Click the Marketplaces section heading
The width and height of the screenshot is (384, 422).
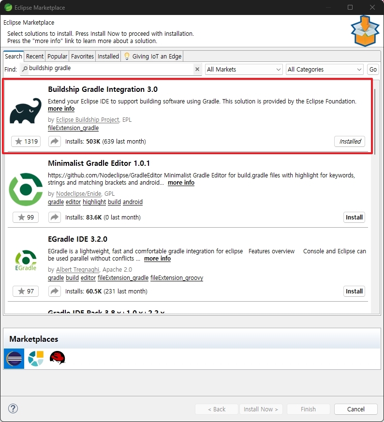pyautogui.click(x=34, y=339)
